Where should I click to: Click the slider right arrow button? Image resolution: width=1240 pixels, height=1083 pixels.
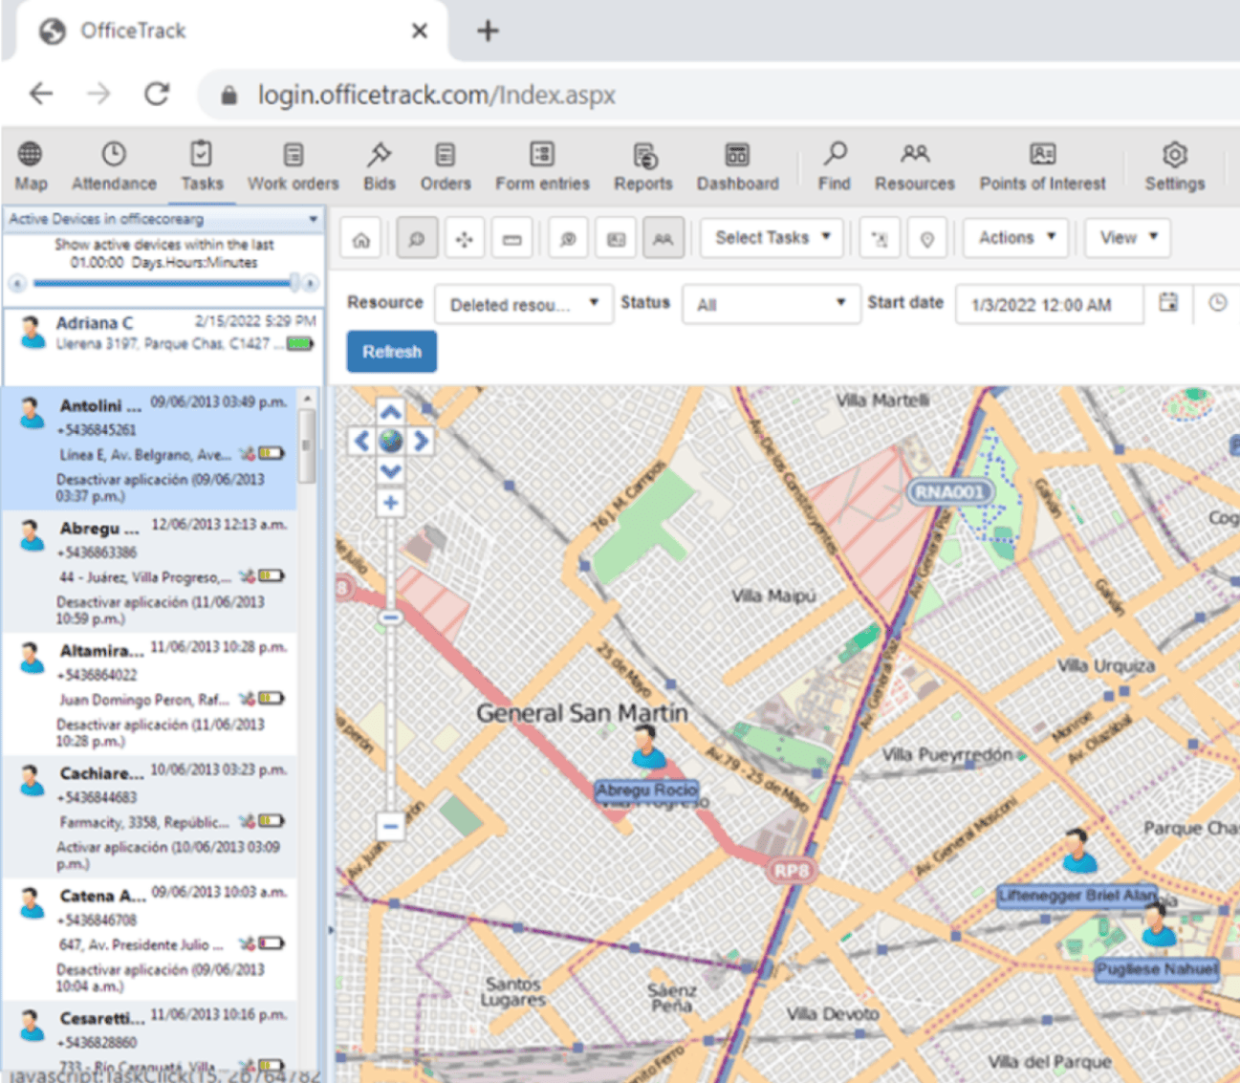click(311, 283)
